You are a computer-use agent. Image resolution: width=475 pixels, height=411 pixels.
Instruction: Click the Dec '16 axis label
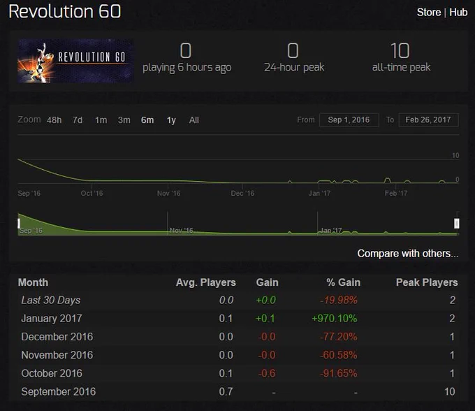[x=242, y=194]
